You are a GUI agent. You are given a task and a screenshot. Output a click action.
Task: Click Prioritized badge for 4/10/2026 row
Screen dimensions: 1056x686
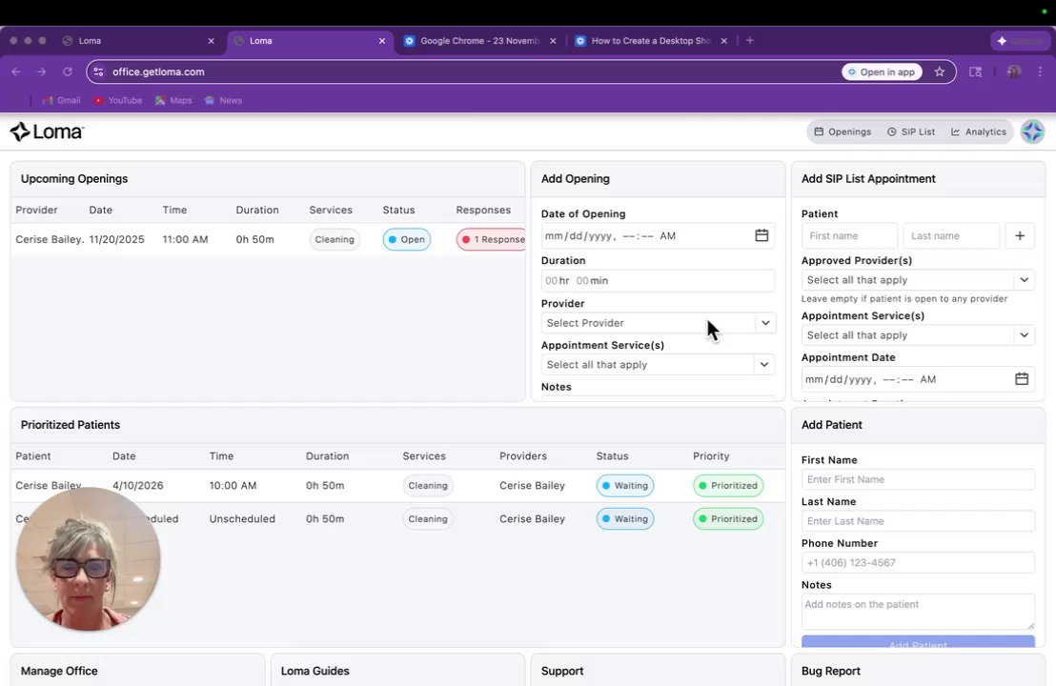[x=728, y=485]
